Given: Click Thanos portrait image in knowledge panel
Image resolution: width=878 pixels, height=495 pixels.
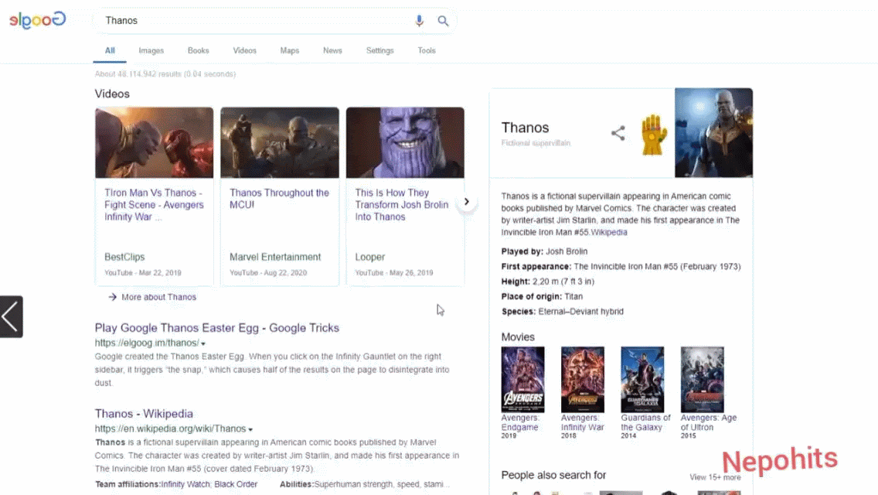Looking at the screenshot, I should (x=713, y=132).
